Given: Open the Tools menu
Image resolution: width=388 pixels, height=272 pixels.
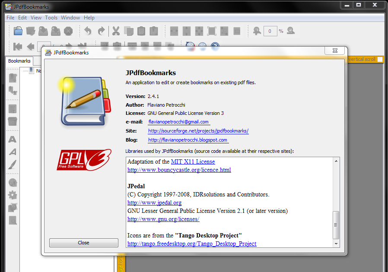Looking at the screenshot, I should (51, 18).
